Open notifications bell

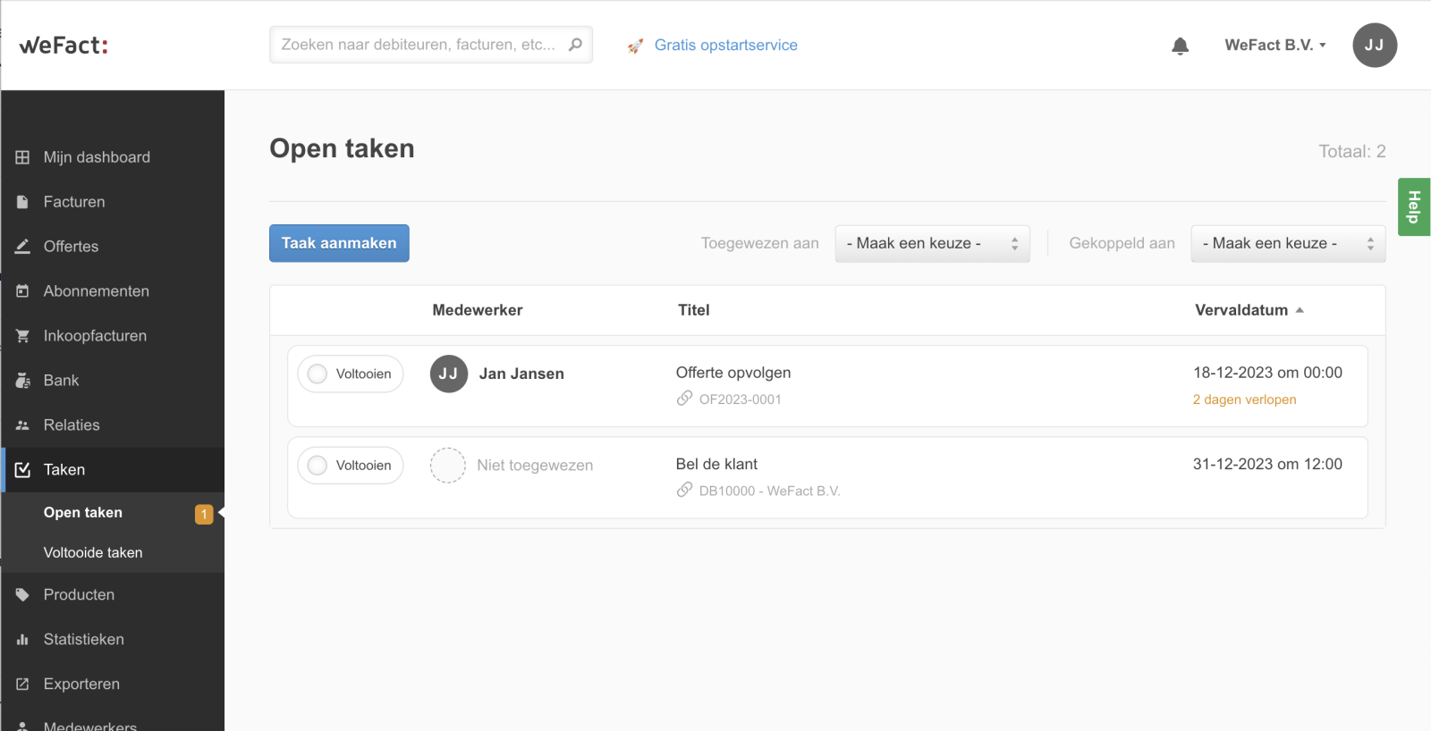[1181, 46]
